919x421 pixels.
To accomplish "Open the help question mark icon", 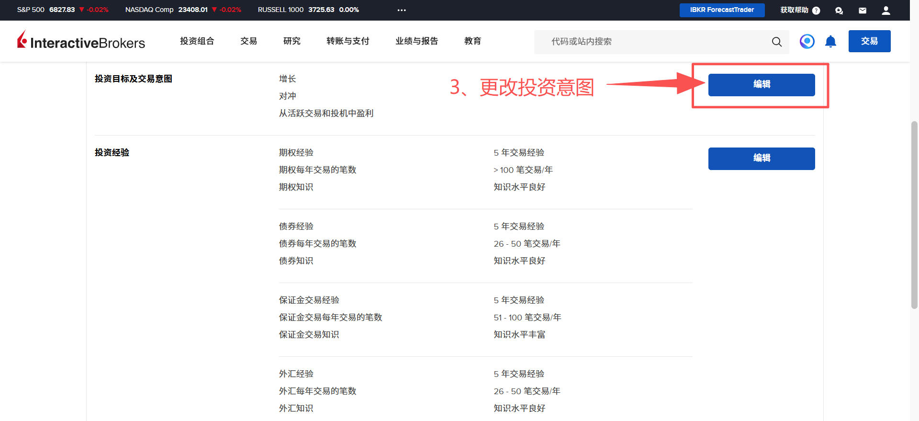I will (816, 11).
